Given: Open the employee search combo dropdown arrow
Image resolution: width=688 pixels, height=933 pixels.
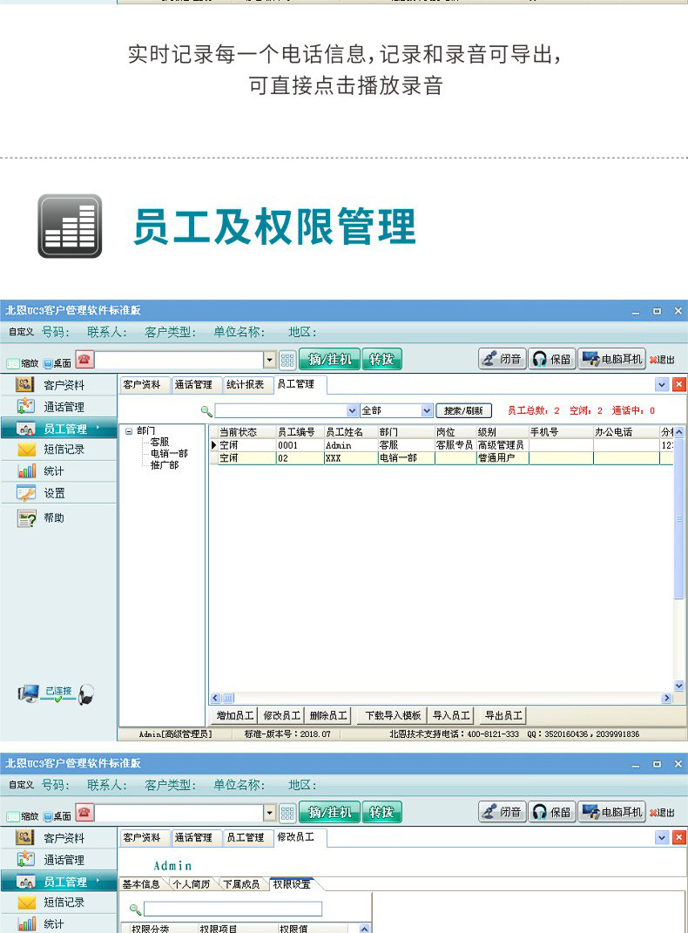Looking at the screenshot, I should [352, 410].
